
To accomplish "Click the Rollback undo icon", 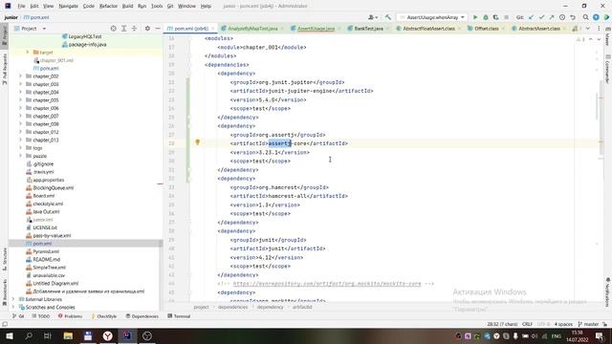I will [573, 17].
